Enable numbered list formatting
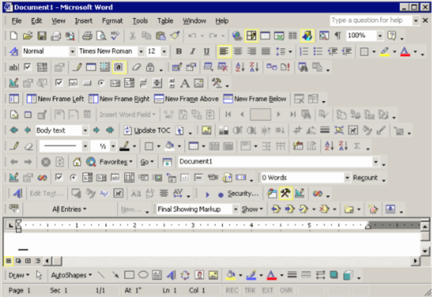This screenshot has width=434, height=299. click(x=303, y=52)
